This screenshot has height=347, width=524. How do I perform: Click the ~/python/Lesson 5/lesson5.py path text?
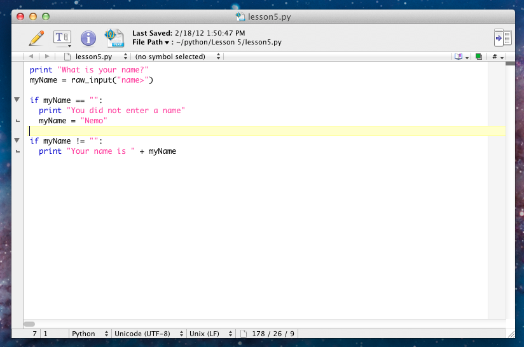[x=228, y=42]
